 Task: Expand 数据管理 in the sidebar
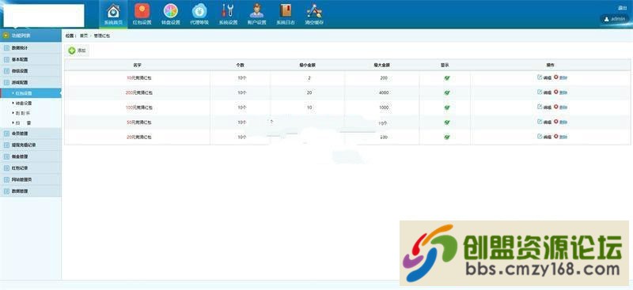tap(31, 191)
